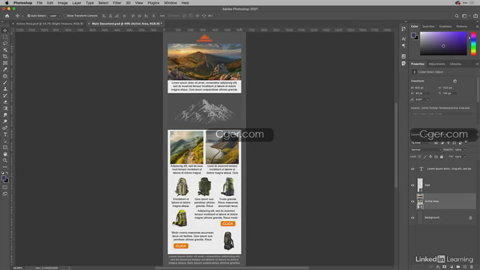
Task: Toggle Quick Mask mode icon
Action: [x=5, y=187]
